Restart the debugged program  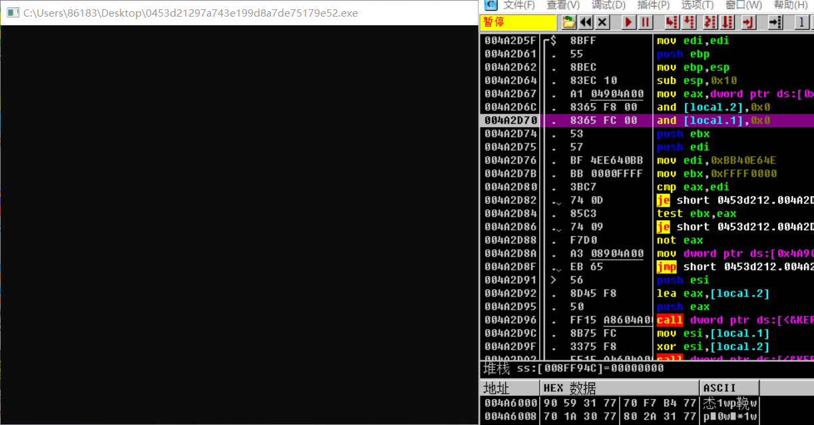point(584,22)
